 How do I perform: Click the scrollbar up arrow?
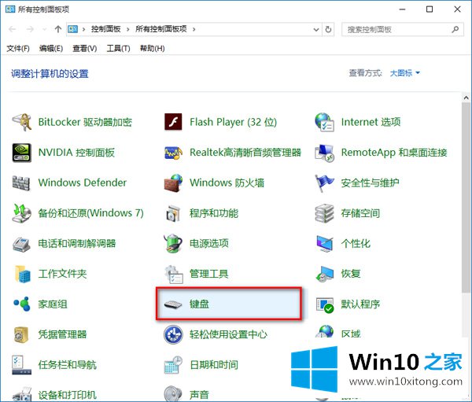click(466, 98)
